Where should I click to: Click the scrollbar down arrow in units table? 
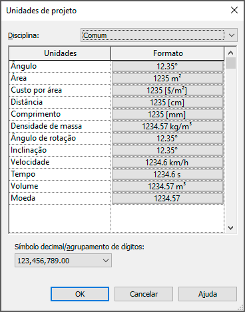[x=231, y=228]
